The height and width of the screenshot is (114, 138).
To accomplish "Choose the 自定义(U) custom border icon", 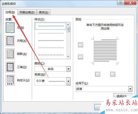I will [x=10, y=80].
